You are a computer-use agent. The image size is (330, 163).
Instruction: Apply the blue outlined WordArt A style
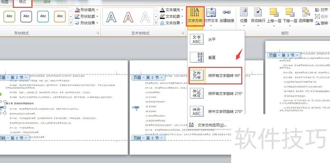point(111,17)
